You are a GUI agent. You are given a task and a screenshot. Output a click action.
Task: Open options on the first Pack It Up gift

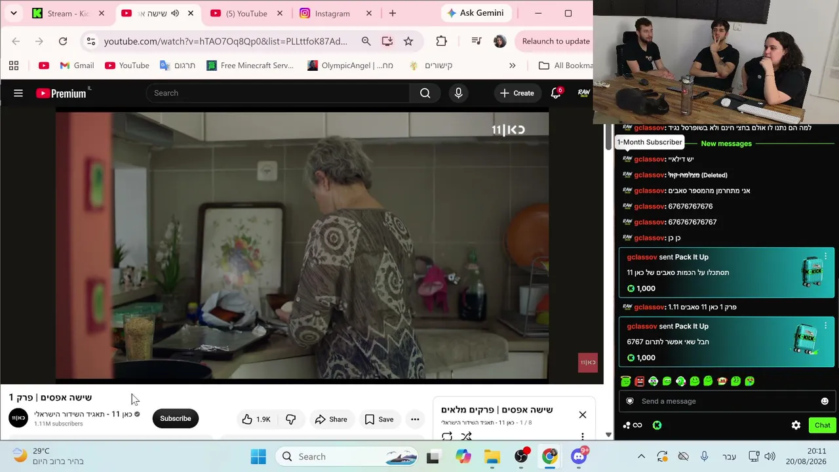[825, 256]
